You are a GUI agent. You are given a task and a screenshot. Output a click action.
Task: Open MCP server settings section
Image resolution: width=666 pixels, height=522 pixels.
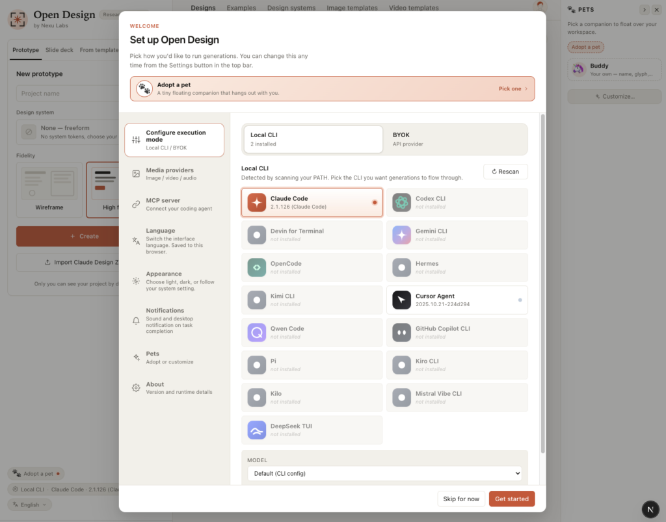tap(174, 204)
